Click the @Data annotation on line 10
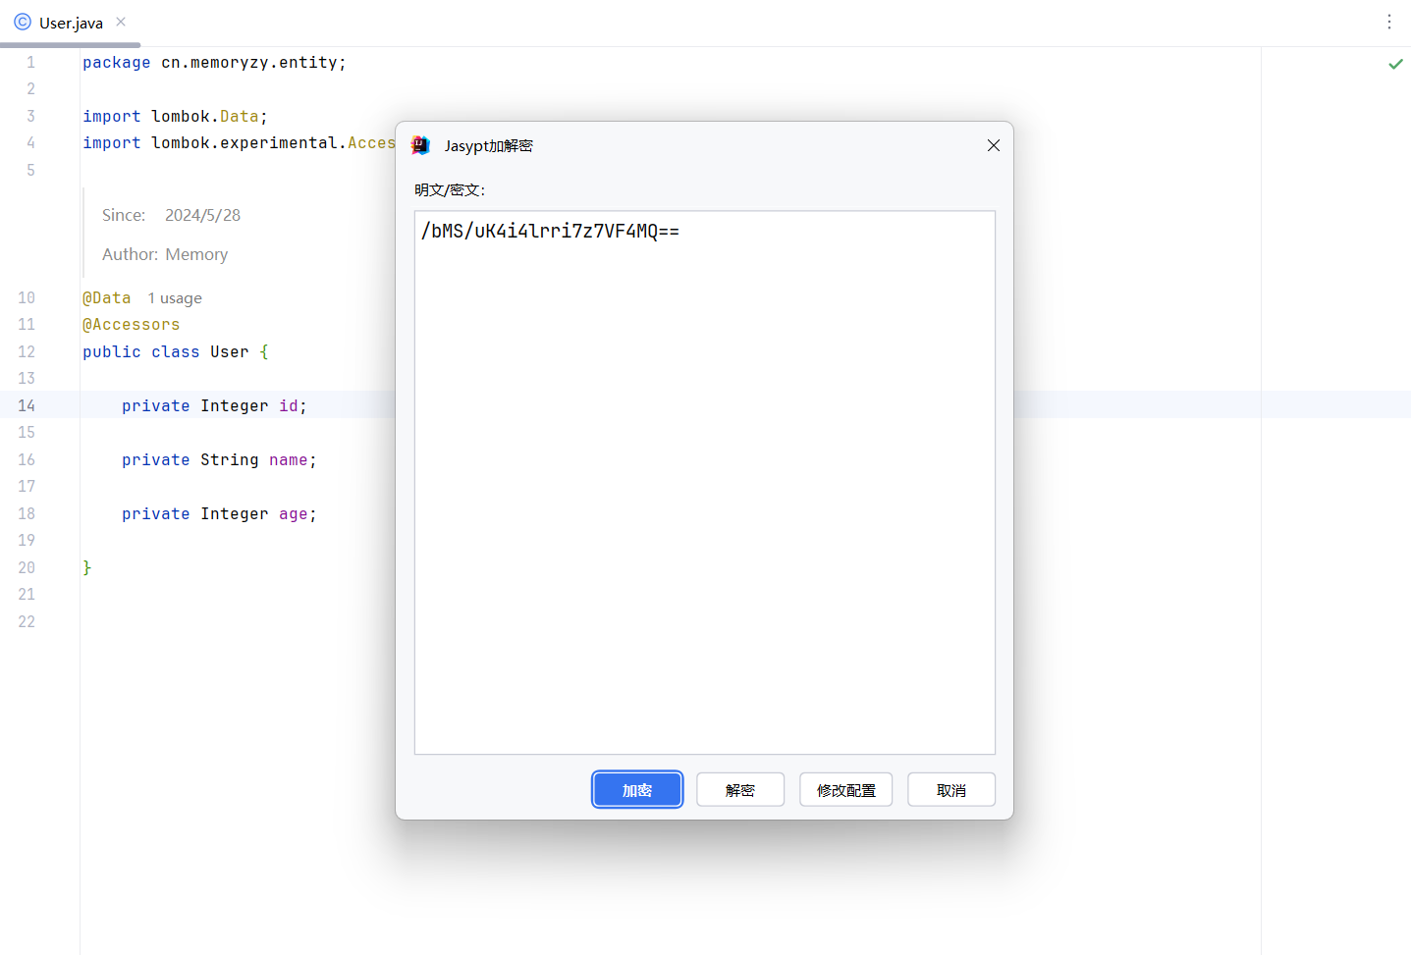1411x955 pixels. click(106, 298)
